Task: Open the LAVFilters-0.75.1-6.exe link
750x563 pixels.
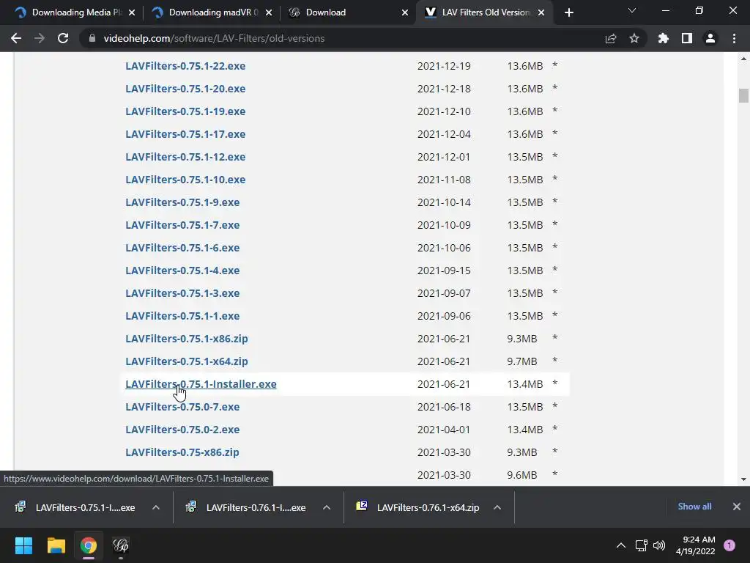Action: tap(182, 248)
